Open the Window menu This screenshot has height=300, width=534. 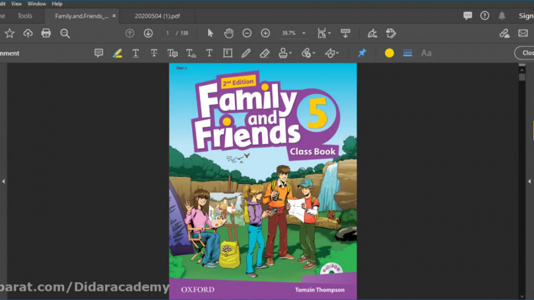tap(36, 4)
